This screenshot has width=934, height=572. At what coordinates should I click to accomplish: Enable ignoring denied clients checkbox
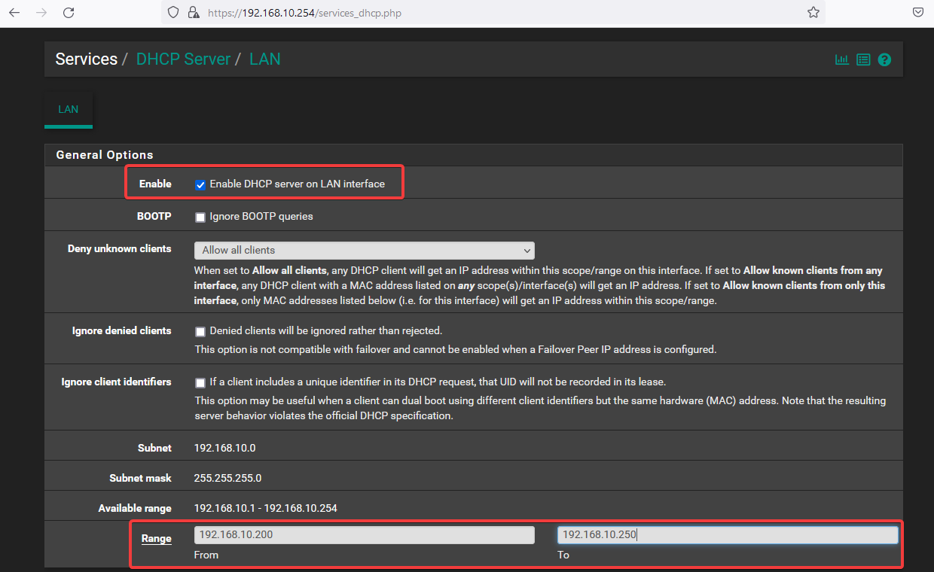[200, 332]
